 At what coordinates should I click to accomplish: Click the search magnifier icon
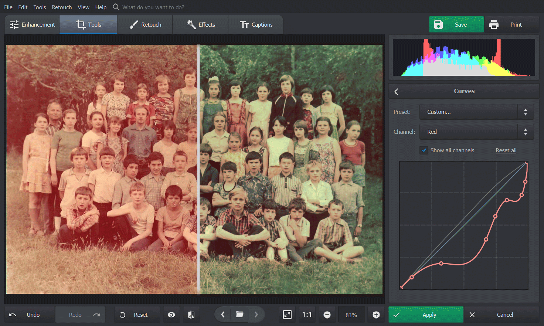click(116, 7)
